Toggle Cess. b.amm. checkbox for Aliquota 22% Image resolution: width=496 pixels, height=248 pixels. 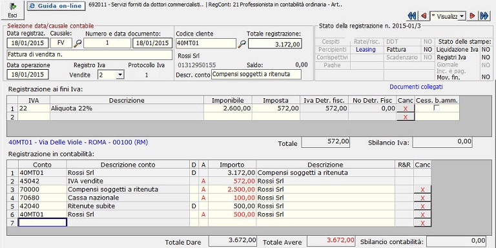click(437, 108)
